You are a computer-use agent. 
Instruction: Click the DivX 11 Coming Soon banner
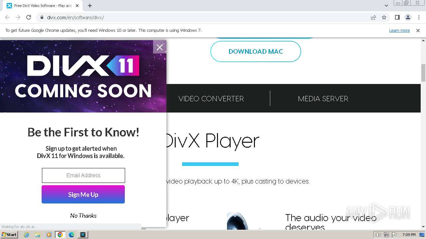(x=83, y=77)
